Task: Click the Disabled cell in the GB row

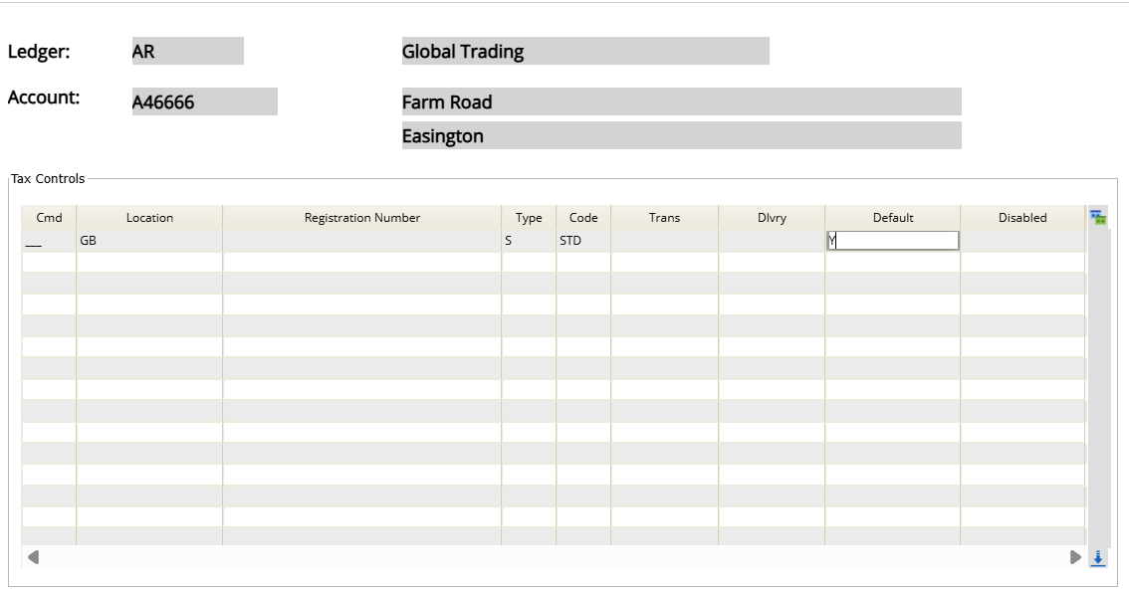Action: 1022,240
